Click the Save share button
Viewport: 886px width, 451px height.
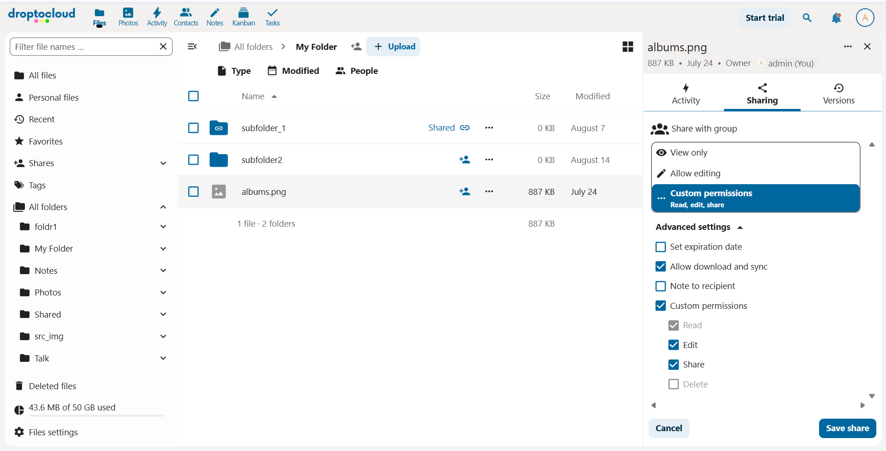847,428
